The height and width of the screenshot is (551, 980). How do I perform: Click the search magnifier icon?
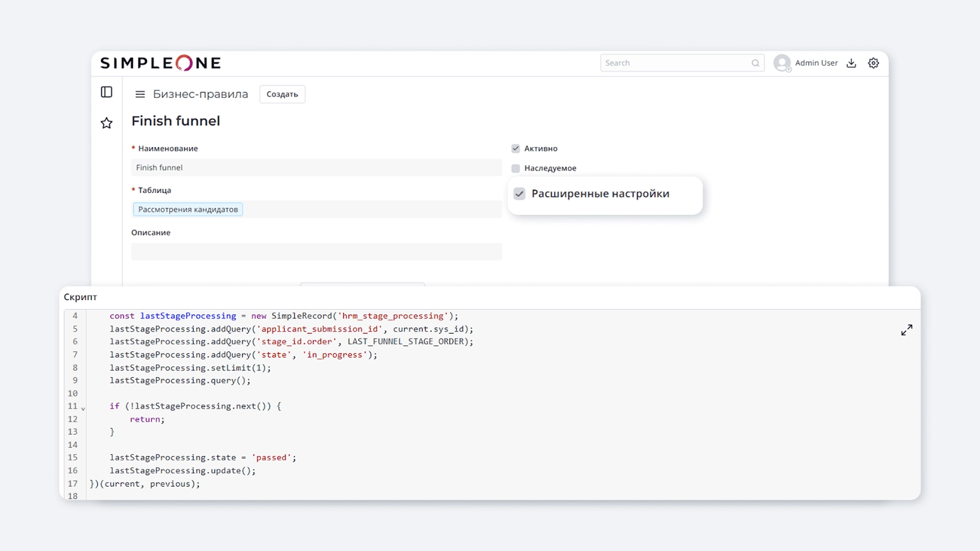pos(755,63)
